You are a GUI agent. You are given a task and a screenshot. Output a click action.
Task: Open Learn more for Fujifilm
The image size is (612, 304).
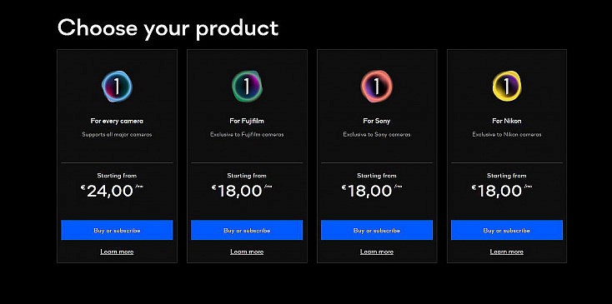tap(247, 252)
